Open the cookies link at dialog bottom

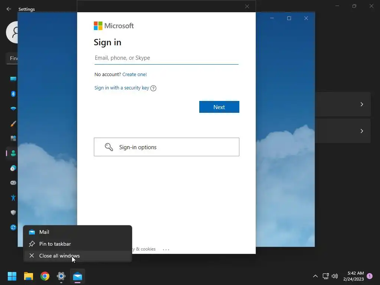144,249
